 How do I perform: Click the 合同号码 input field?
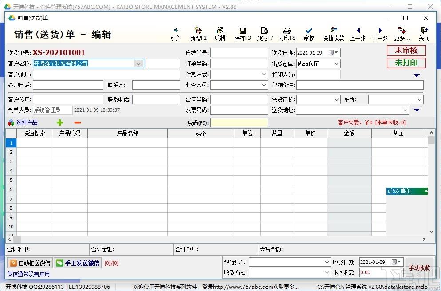click(x=239, y=99)
